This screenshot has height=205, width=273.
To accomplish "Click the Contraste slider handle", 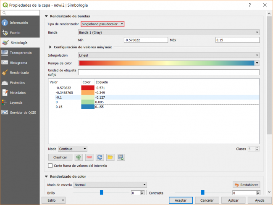I will [x=203, y=192].
